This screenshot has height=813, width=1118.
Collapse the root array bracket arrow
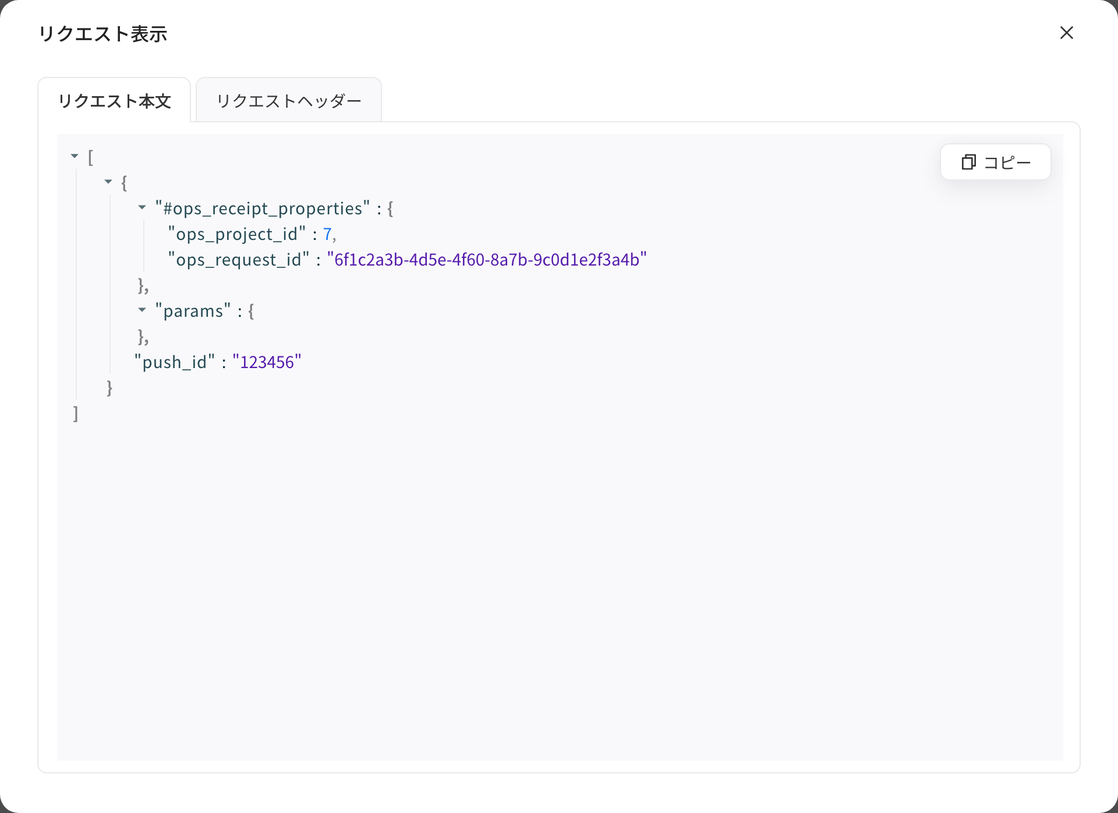tap(75, 156)
